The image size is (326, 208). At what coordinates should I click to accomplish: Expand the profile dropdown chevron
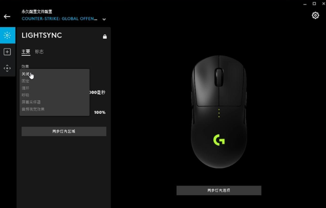[104, 19]
